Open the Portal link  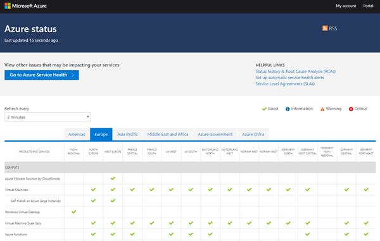pyautogui.click(x=368, y=6)
